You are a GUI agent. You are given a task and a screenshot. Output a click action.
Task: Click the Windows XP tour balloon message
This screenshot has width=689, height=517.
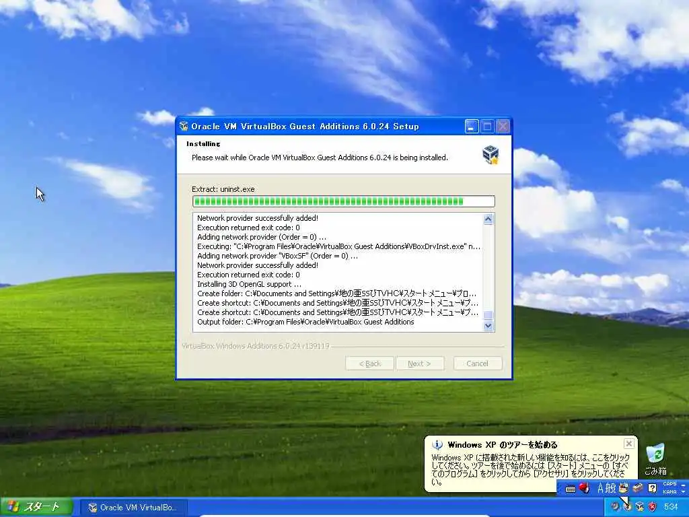click(530, 469)
